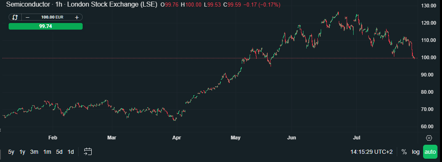Select the 1d time range

coord(71,152)
